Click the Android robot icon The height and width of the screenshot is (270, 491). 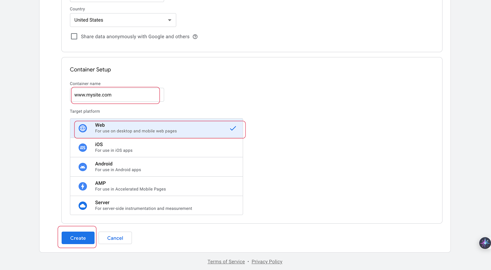point(82,167)
